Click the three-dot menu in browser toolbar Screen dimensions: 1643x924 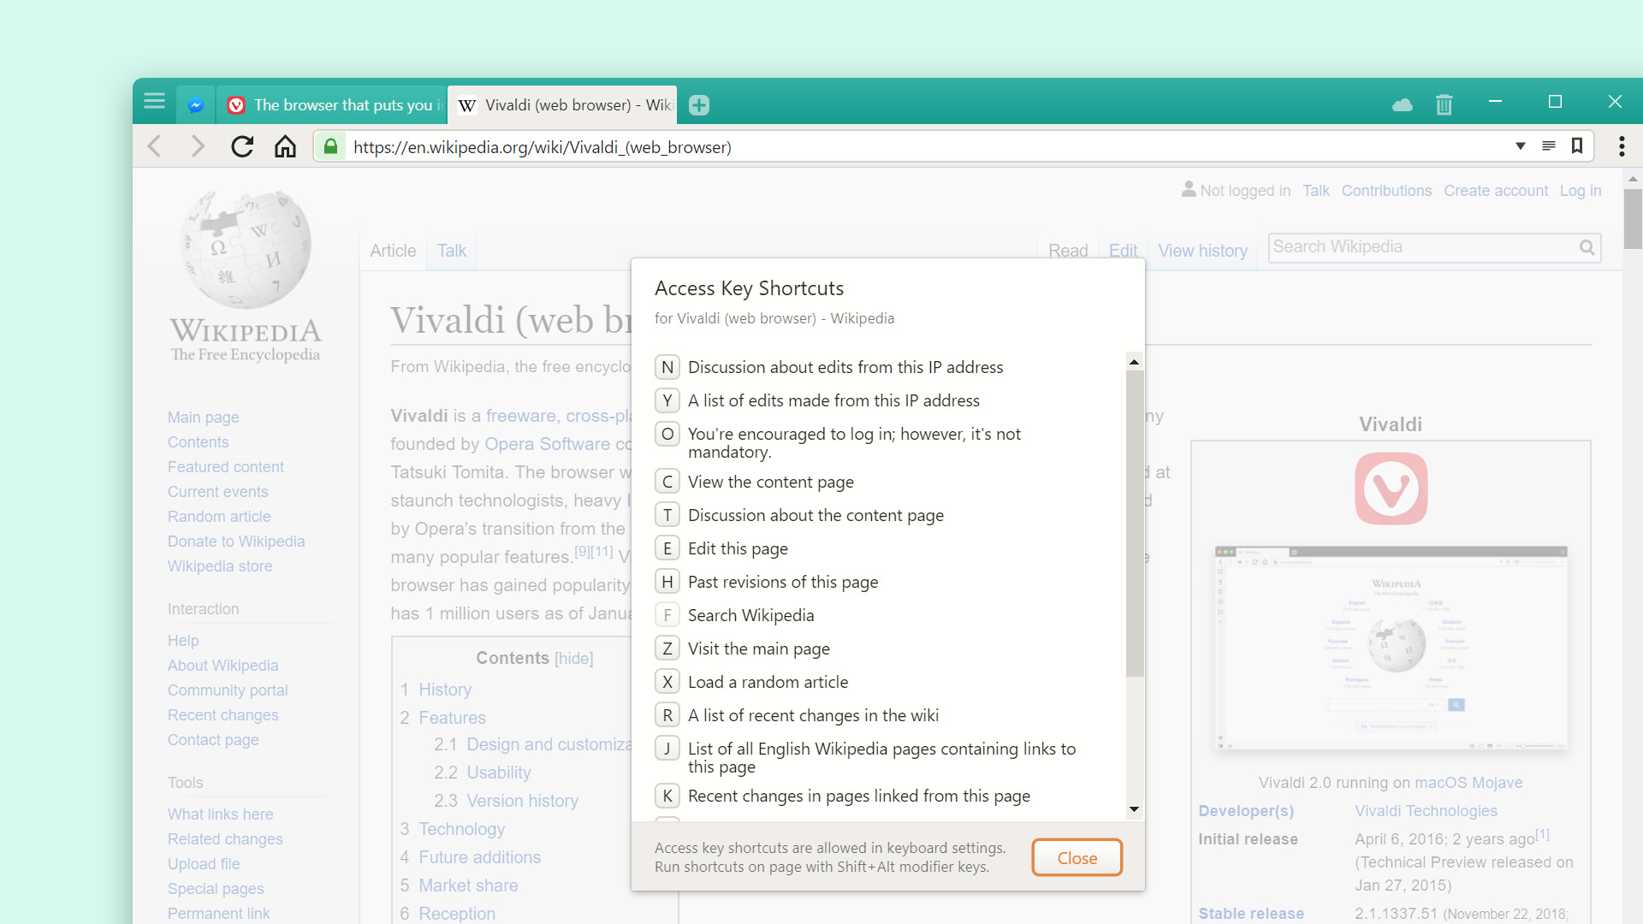pyautogui.click(x=1621, y=146)
